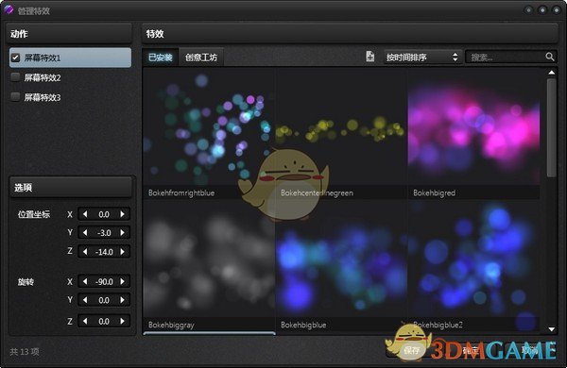
Task: Decrease rotation X value -90.0
Action: 85,281
